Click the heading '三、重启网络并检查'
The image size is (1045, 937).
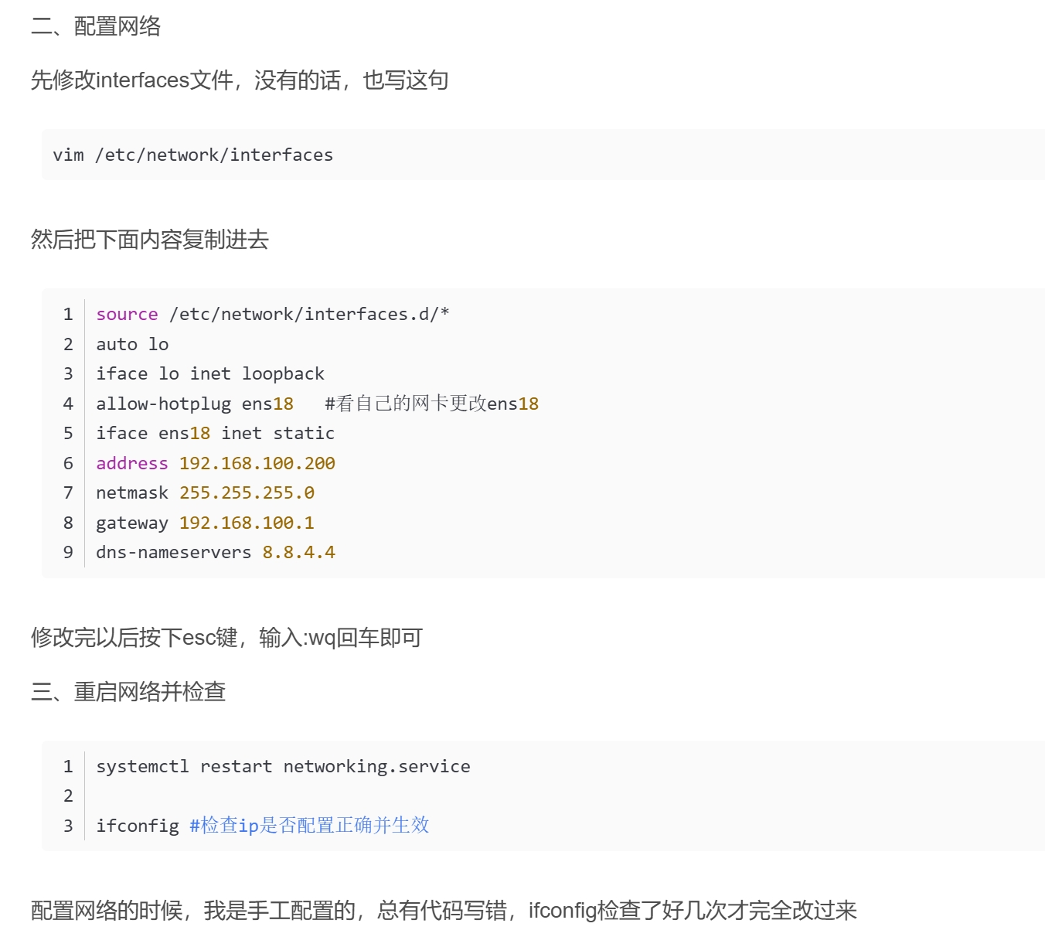(x=128, y=691)
